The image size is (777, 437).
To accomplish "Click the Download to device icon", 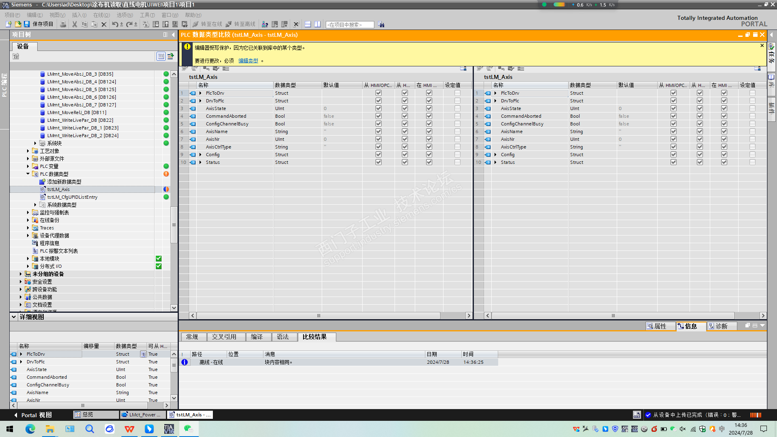I will pyautogui.click(x=156, y=24).
